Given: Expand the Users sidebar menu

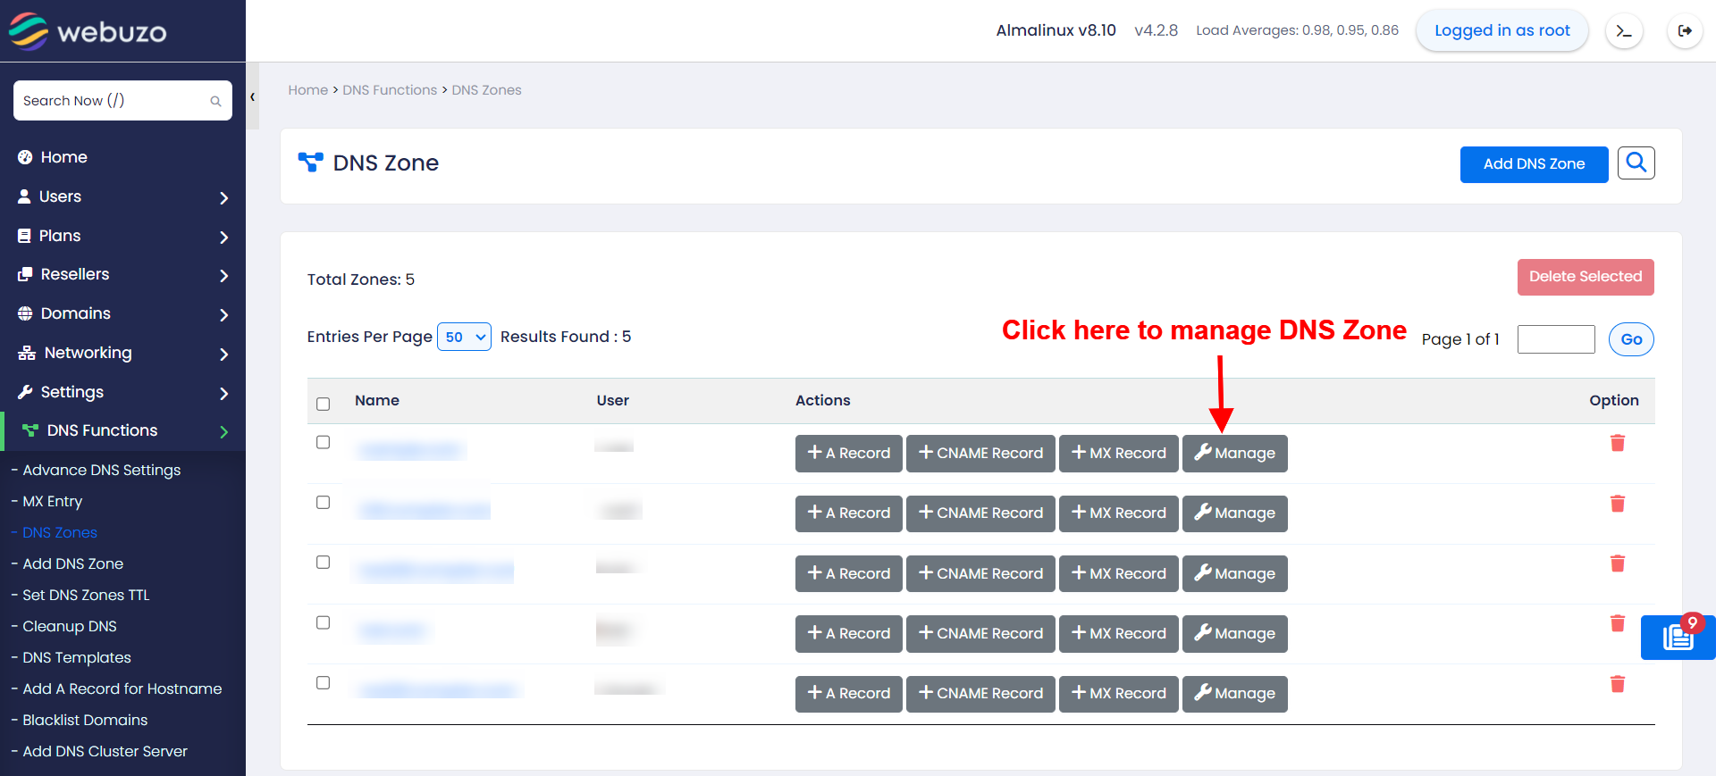Looking at the screenshot, I should [x=122, y=196].
